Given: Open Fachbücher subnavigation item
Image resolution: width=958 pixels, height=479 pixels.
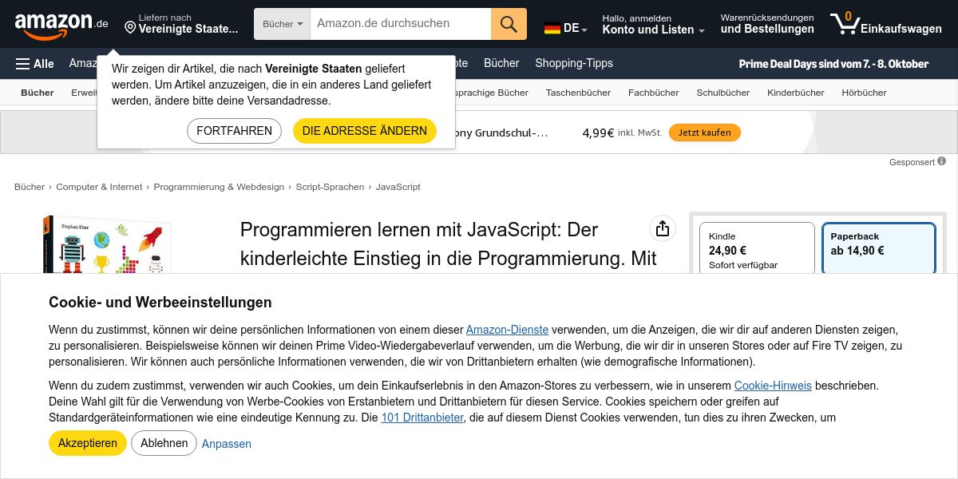Looking at the screenshot, I should click(x=654, y=93).
